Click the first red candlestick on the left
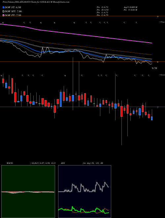165x218 pixels. (x=3, y=81)
